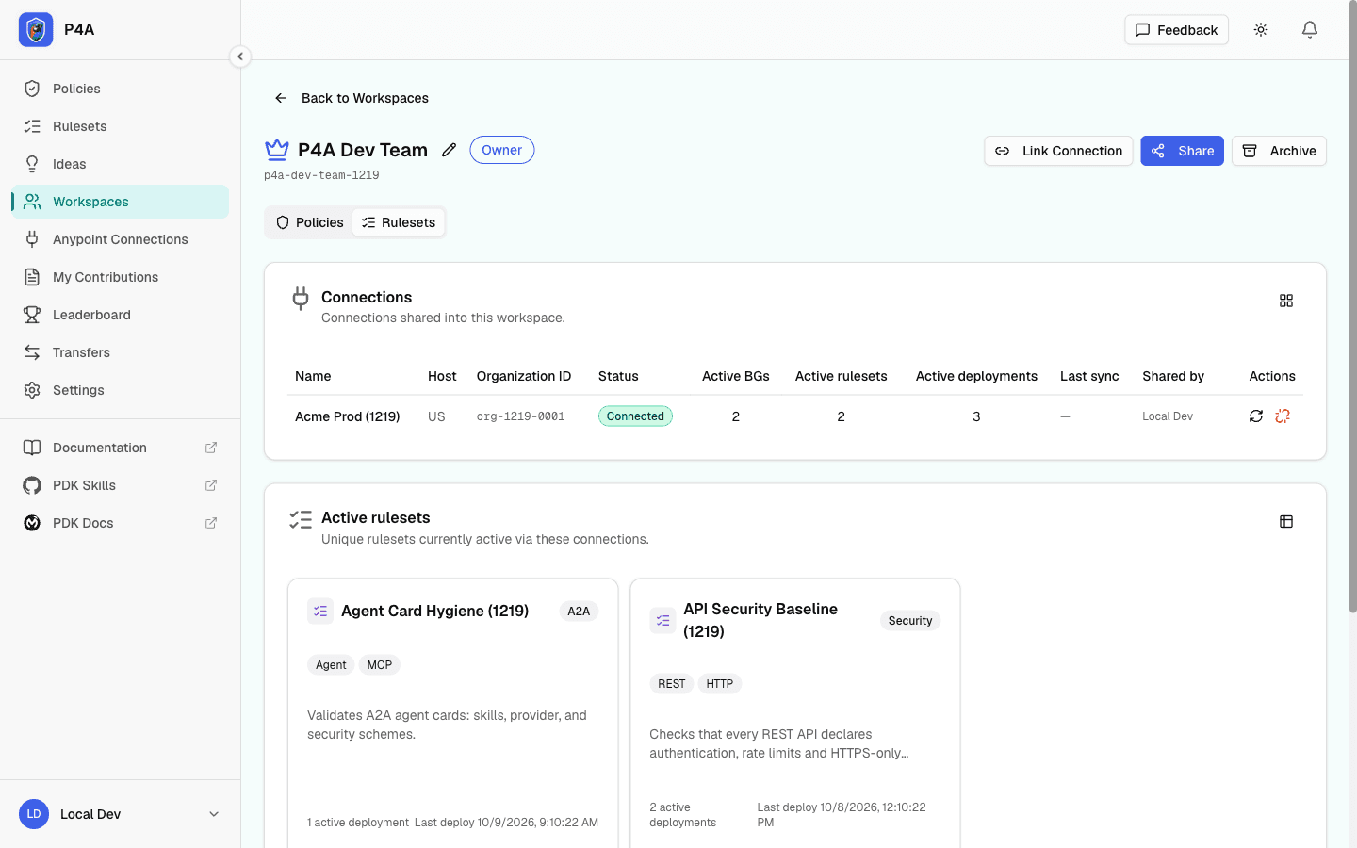This screenshot has width=1357, height=848.
Task: Click the crown icon beside P4A Dev Team
Action: click(x=277, y=150)
